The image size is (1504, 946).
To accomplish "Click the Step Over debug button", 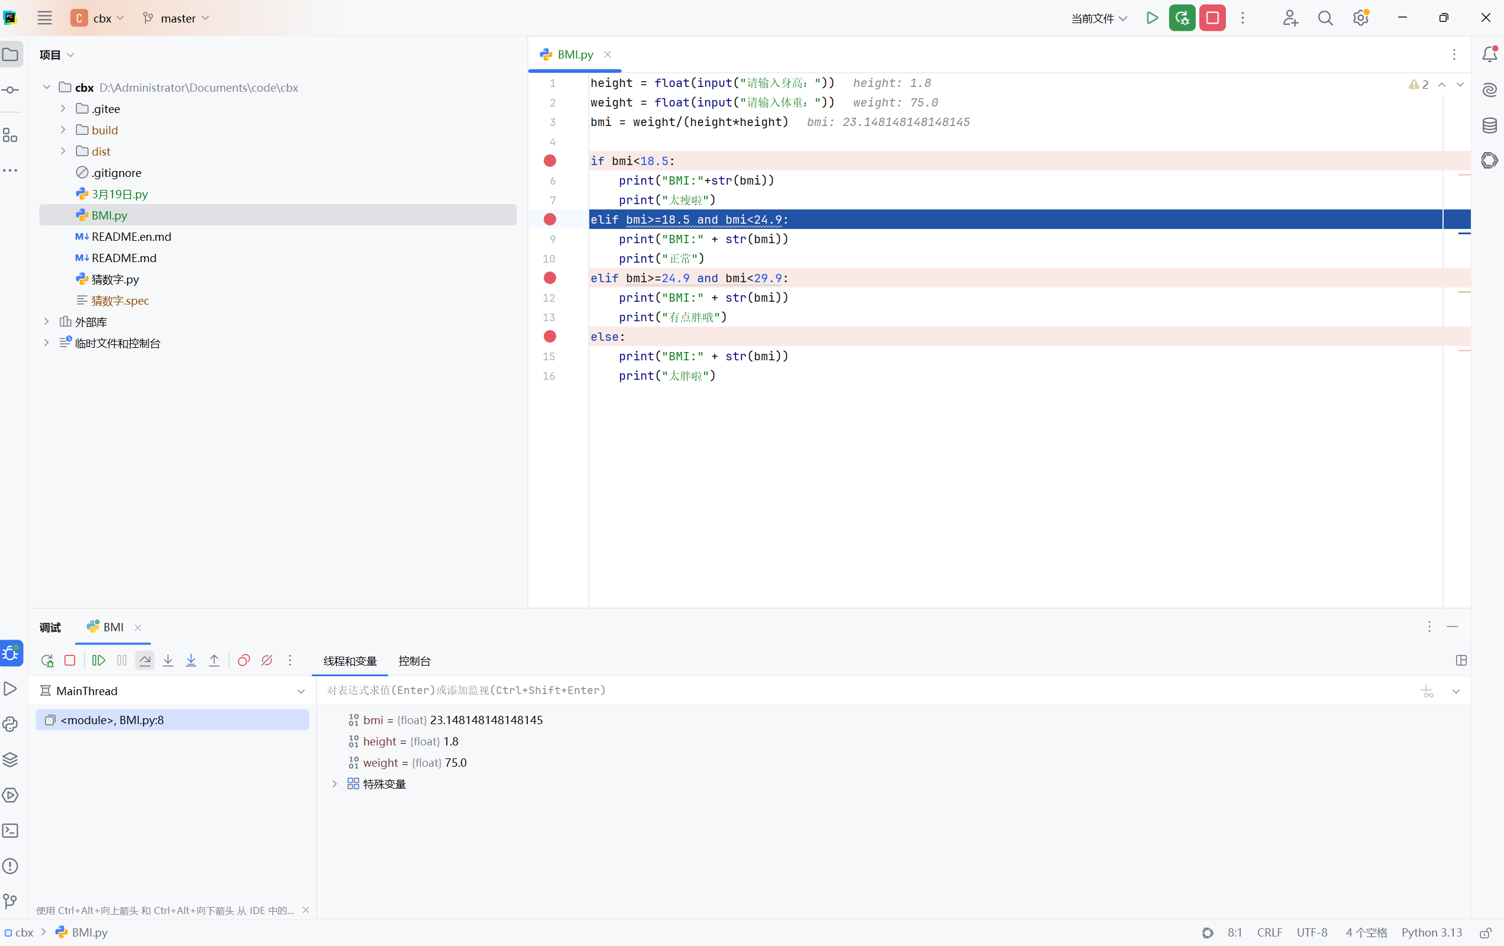I will 145,660.
